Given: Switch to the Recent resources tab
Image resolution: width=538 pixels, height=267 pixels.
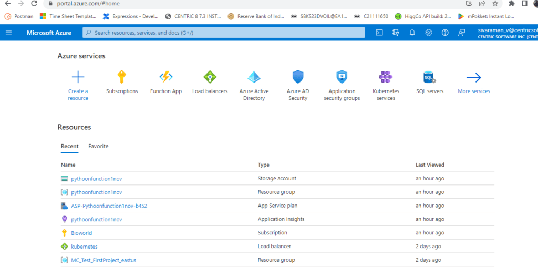Looking at the screenshot, I should pyautogui.click(x=70, y=146).
